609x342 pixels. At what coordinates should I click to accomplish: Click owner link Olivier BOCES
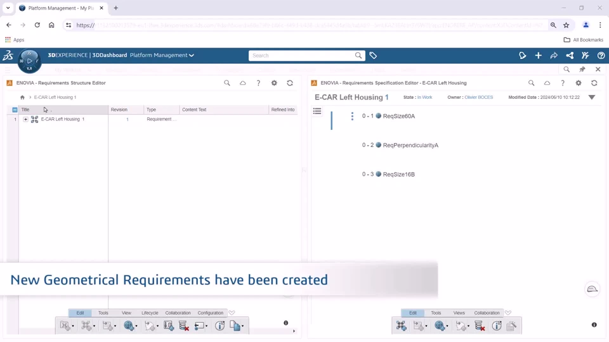click(478, 98)
